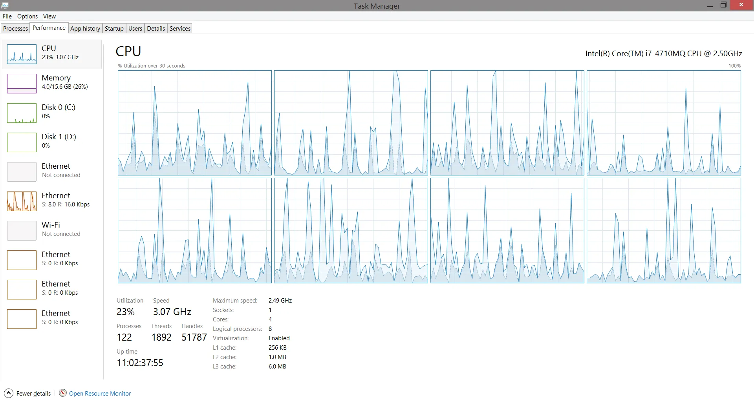Open Disk 0 (C:) performance graph
The height and width of the screenshot is (405, 754).
tap(51, 113)
